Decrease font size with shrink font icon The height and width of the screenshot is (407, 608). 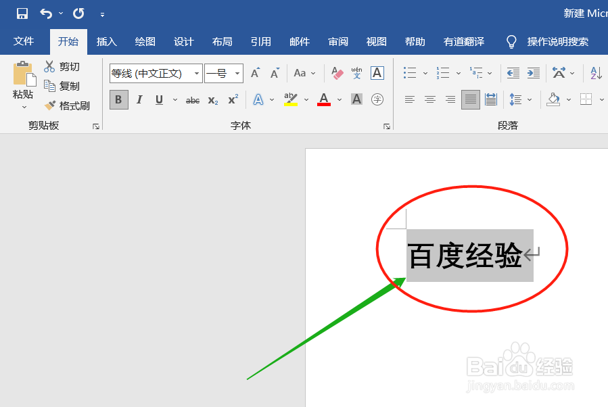275,73
